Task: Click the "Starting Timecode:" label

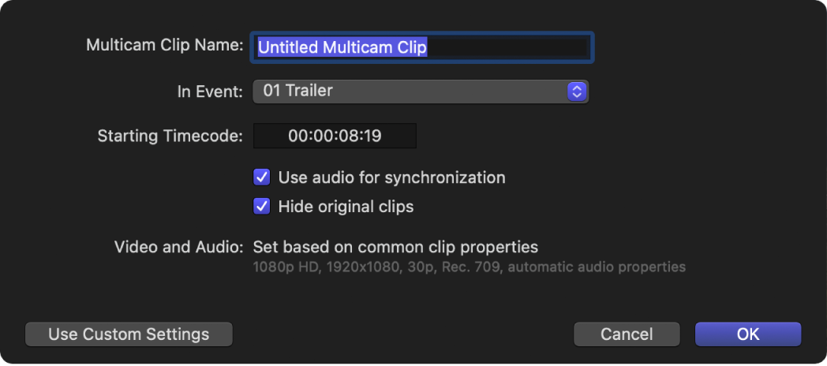Action: pos(170,136)
